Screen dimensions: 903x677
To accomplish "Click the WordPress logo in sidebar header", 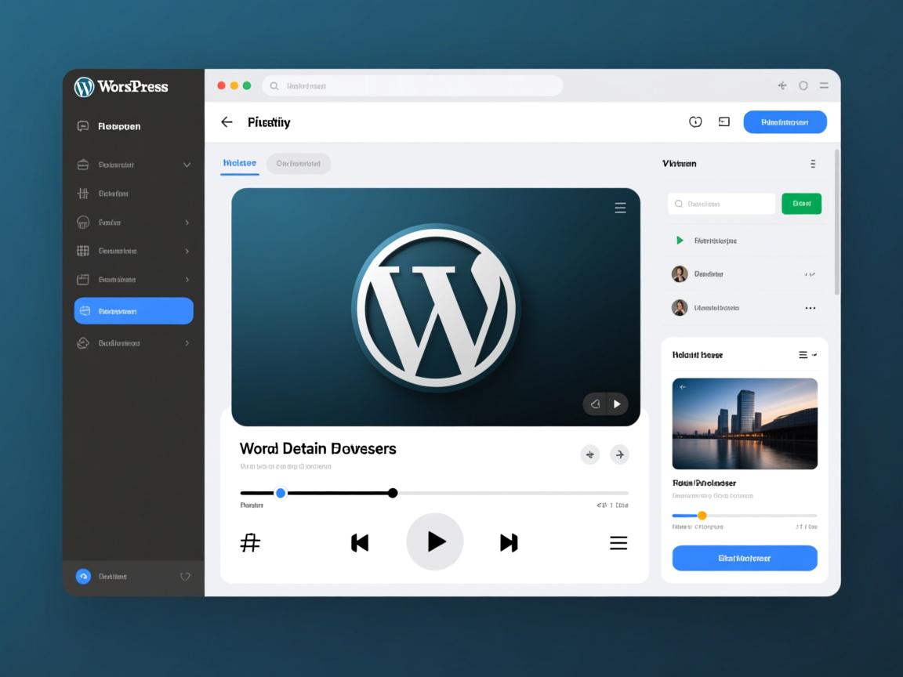I will tap(84, 87).
